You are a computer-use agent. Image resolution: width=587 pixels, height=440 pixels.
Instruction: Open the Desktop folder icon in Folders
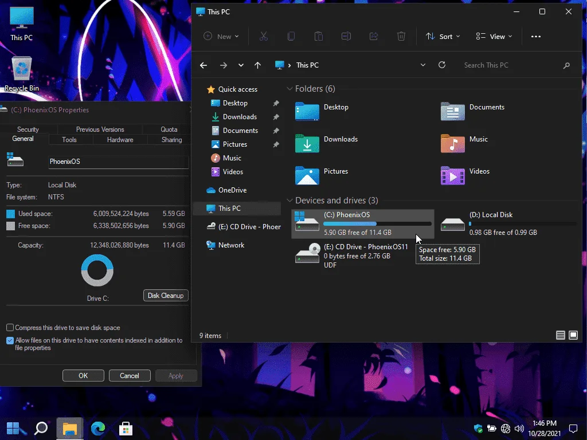click(x=307, y=112)
